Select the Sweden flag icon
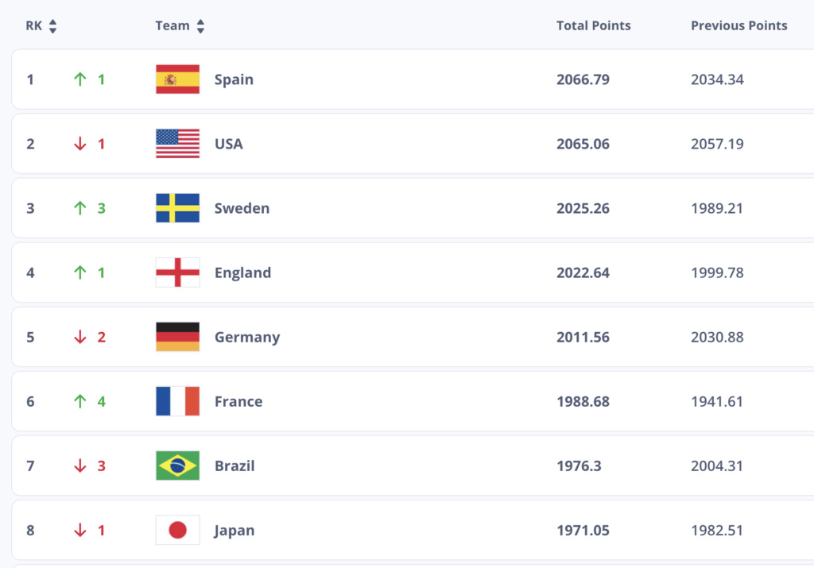The width and height of the screenshot is (814, 568). pyautogui.click(x=177, y=208)
